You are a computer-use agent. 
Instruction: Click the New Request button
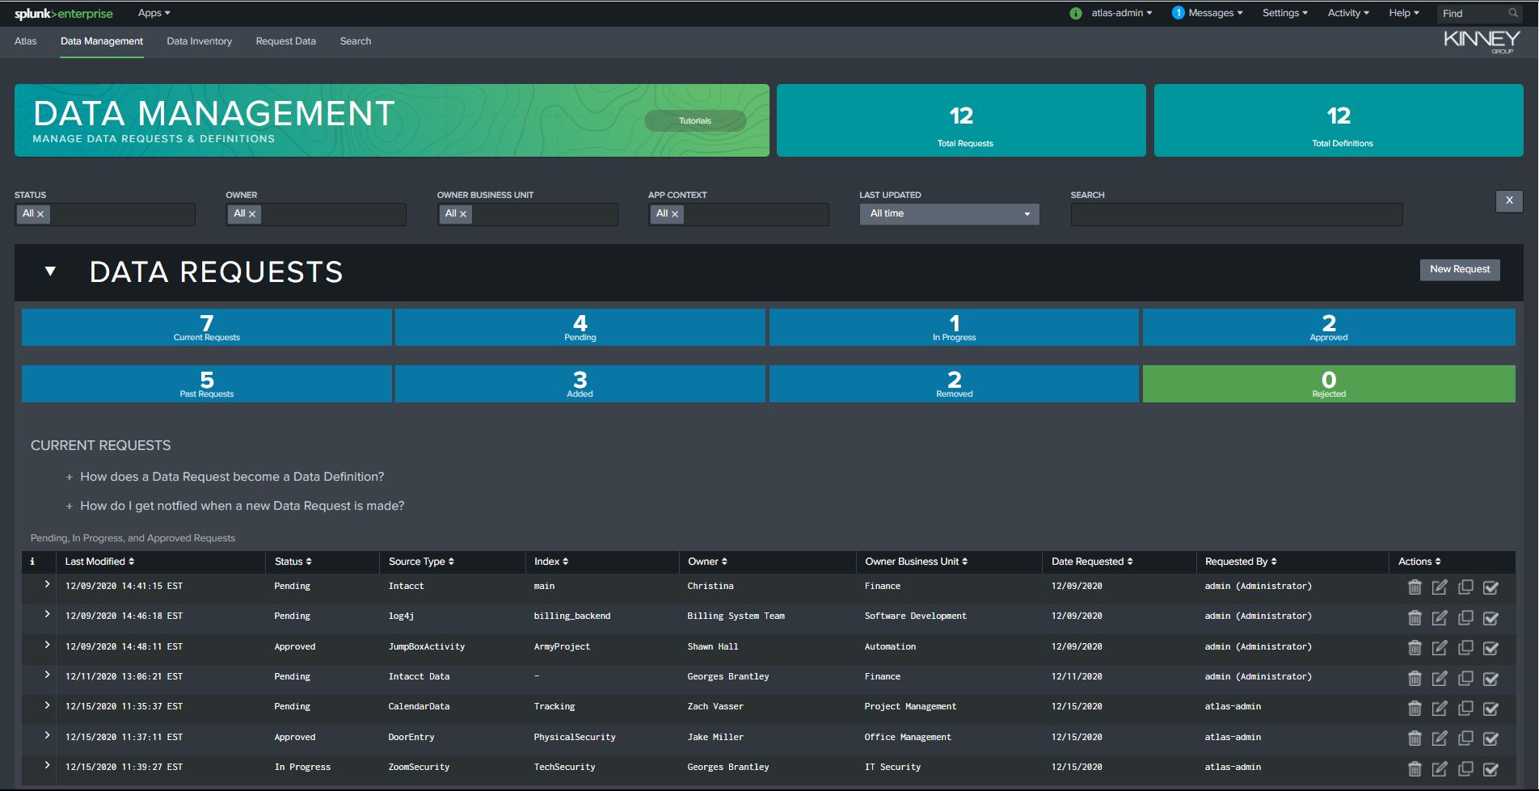click(x=1459, y=269)
